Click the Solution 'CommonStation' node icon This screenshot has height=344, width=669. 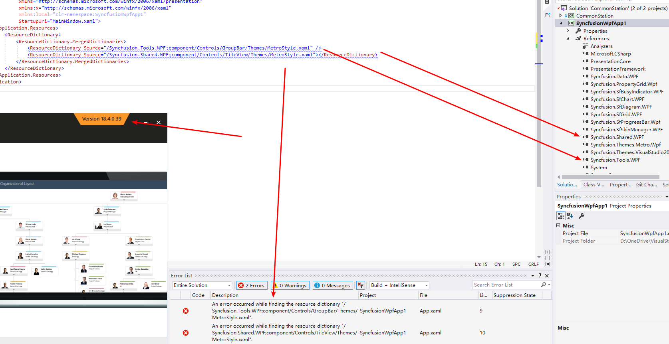click(x=564, y=8)
